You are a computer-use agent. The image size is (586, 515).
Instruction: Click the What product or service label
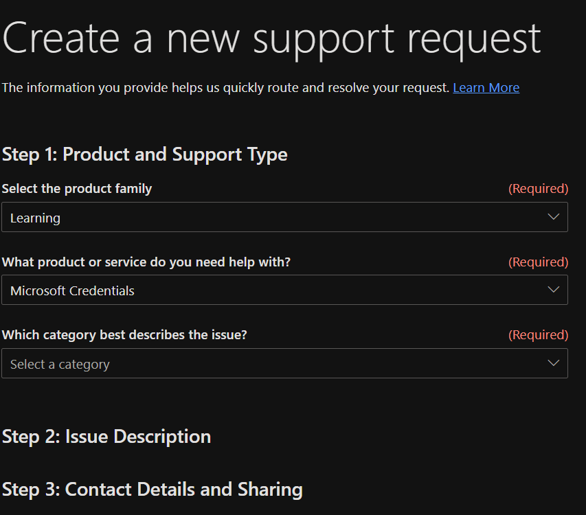click(x=146, y=262)
